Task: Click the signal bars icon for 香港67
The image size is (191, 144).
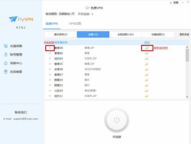Action: click(x=147, y=75)
